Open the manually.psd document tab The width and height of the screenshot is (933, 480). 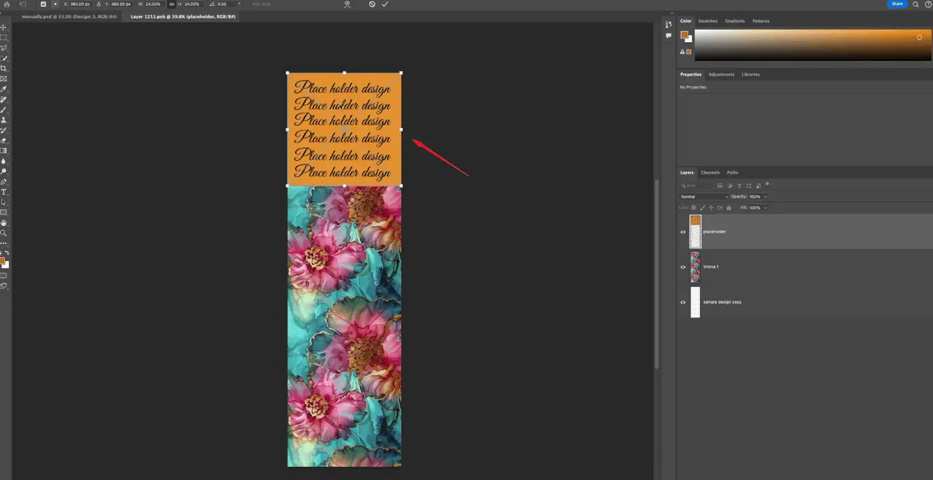(69, 17)
